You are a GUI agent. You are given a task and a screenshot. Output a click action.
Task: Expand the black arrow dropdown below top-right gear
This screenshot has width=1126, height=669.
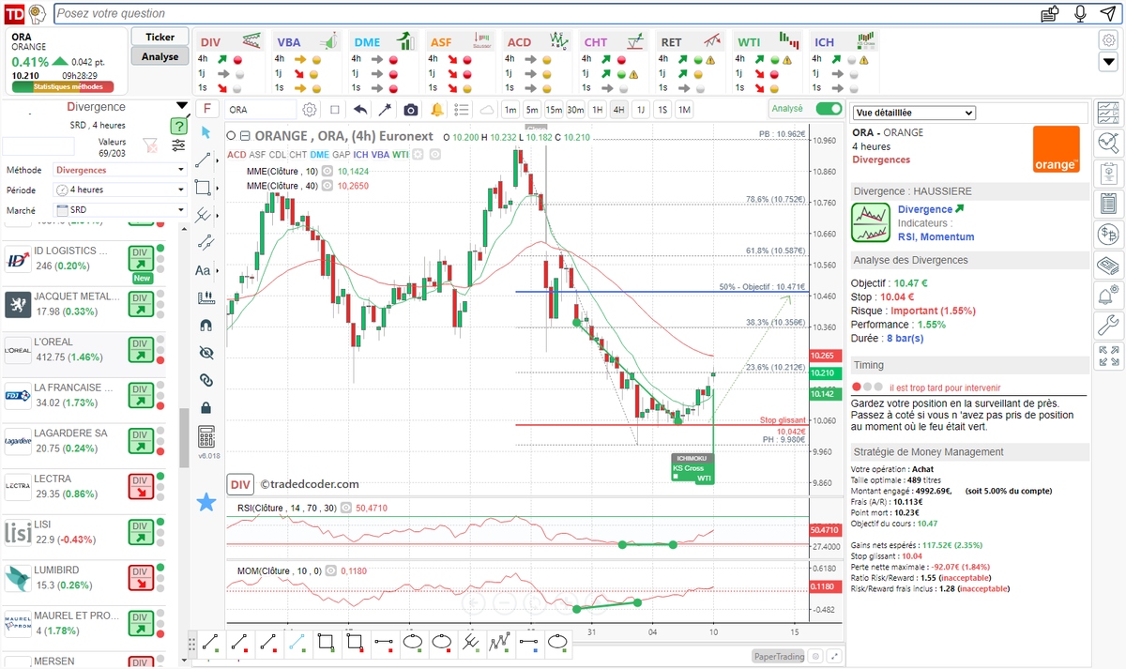1107,62
